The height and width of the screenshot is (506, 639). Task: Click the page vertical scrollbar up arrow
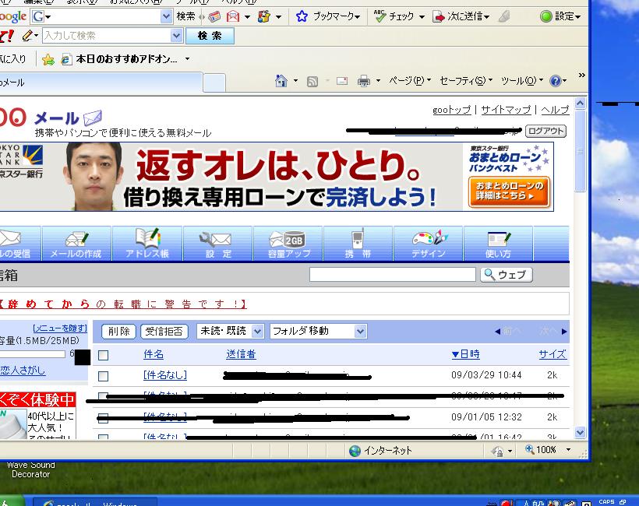coord(581,104)
